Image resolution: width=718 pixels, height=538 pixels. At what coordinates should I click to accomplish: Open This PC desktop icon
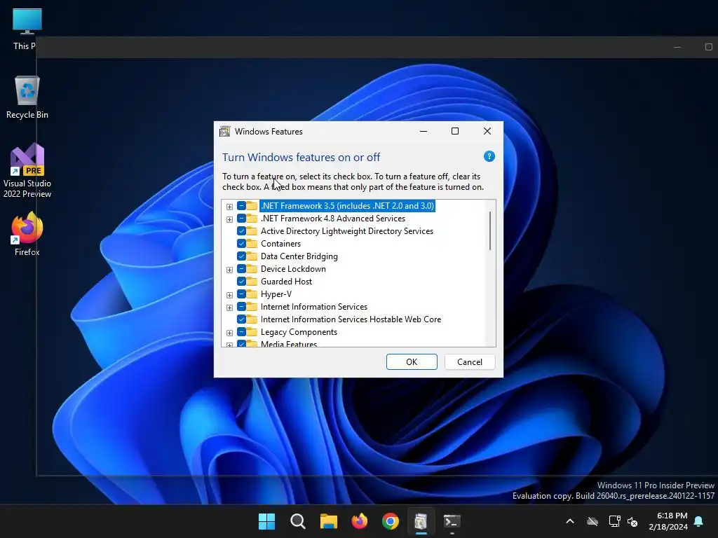[27, 29]
